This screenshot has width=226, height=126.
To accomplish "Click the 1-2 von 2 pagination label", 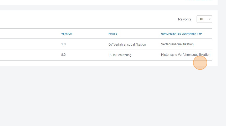I will pyautogui.click(x=184, y=19).
